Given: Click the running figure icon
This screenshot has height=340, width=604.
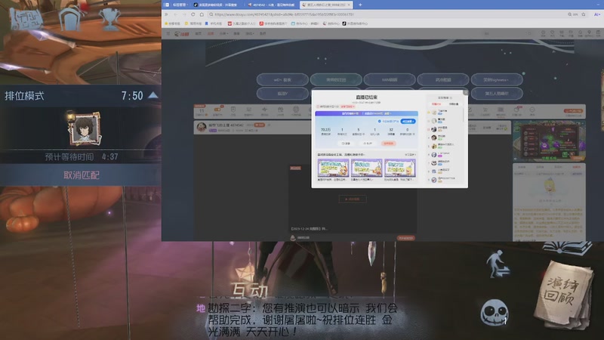Looking at the screenshot, I should pos(497,263).
